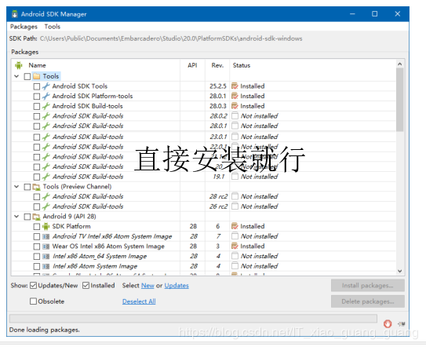
Task: Check Build-tools revision 28.0.3 checkbox
Action: [x=37, y=106]
